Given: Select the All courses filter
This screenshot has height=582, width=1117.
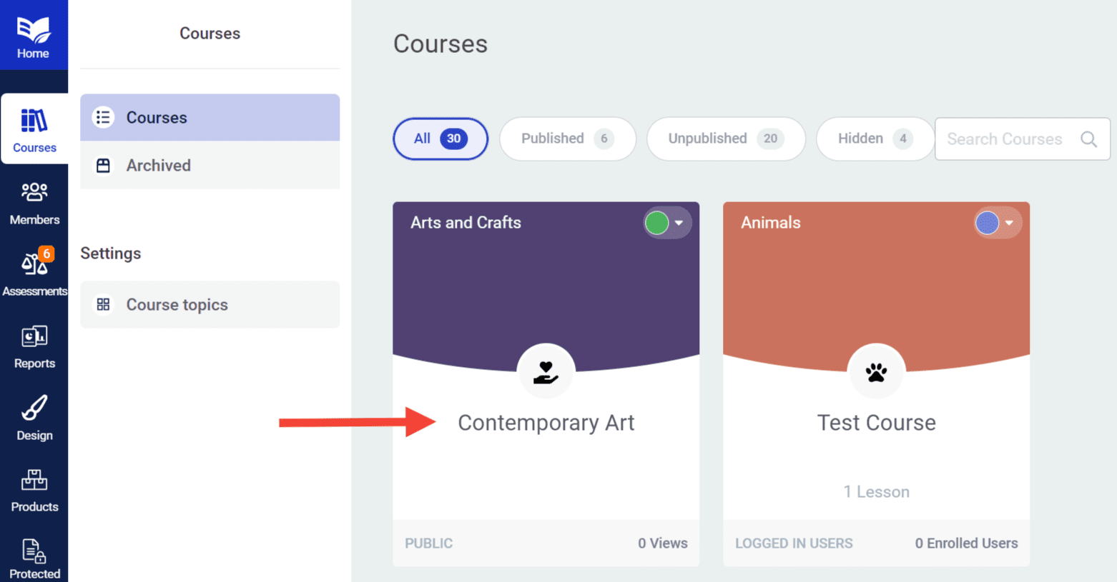Looking at the screenshot, I should 441,139.
